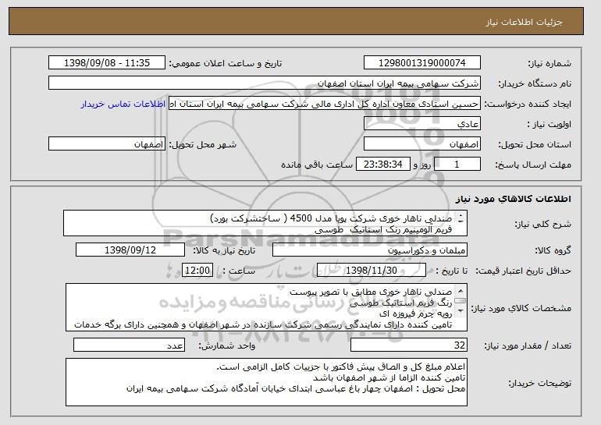Click up arrow of specifications scrollbar
Image resolution: width=601 pixels, height=425 pixels.
coord(461,291)
